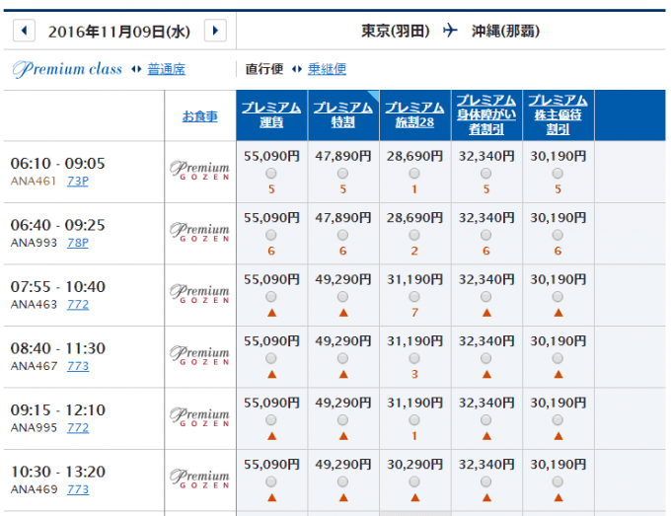Go to the previous day with the left arrow
The width and height of the screenshot is (671, 516).
[24, 31]
